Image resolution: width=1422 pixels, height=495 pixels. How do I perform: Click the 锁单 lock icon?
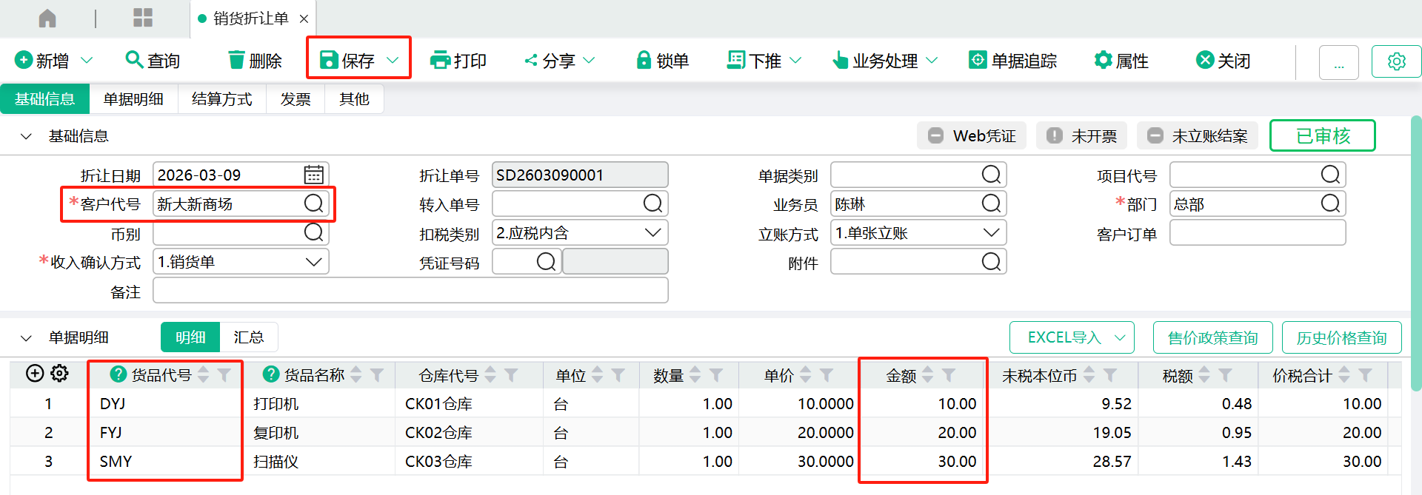coord(644,60)
